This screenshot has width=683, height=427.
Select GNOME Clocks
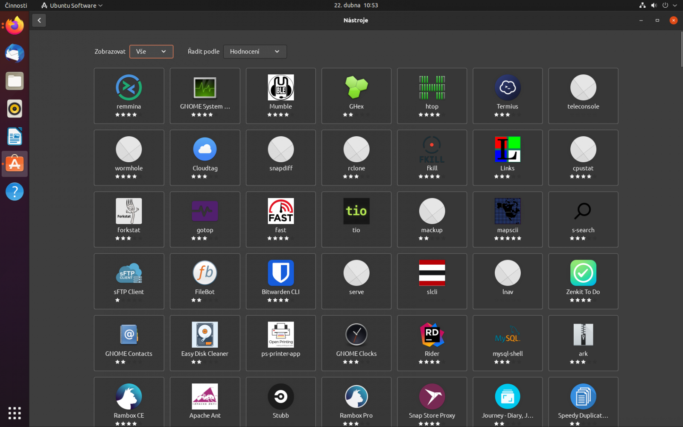coord(356,343)
